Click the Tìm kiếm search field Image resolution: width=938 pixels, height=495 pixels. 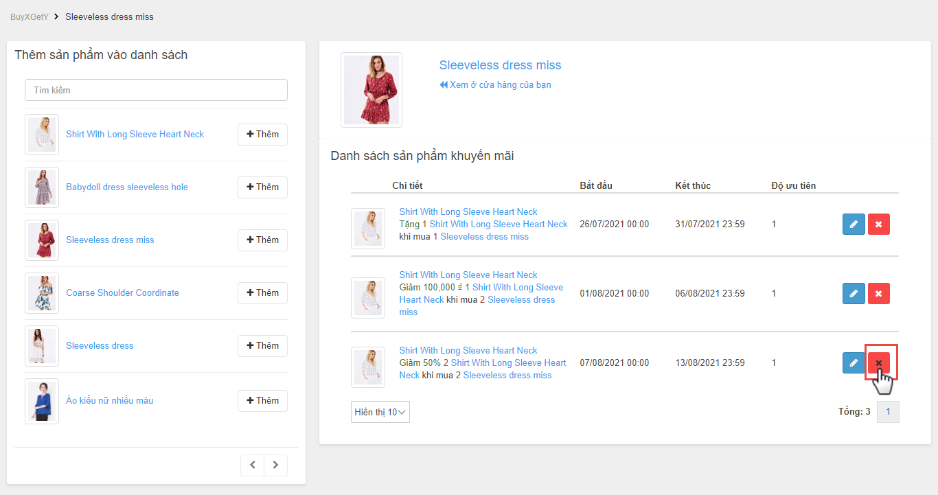click(156, 90)
